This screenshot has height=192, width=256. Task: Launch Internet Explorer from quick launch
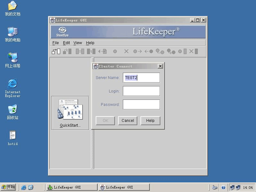[23, 187]
